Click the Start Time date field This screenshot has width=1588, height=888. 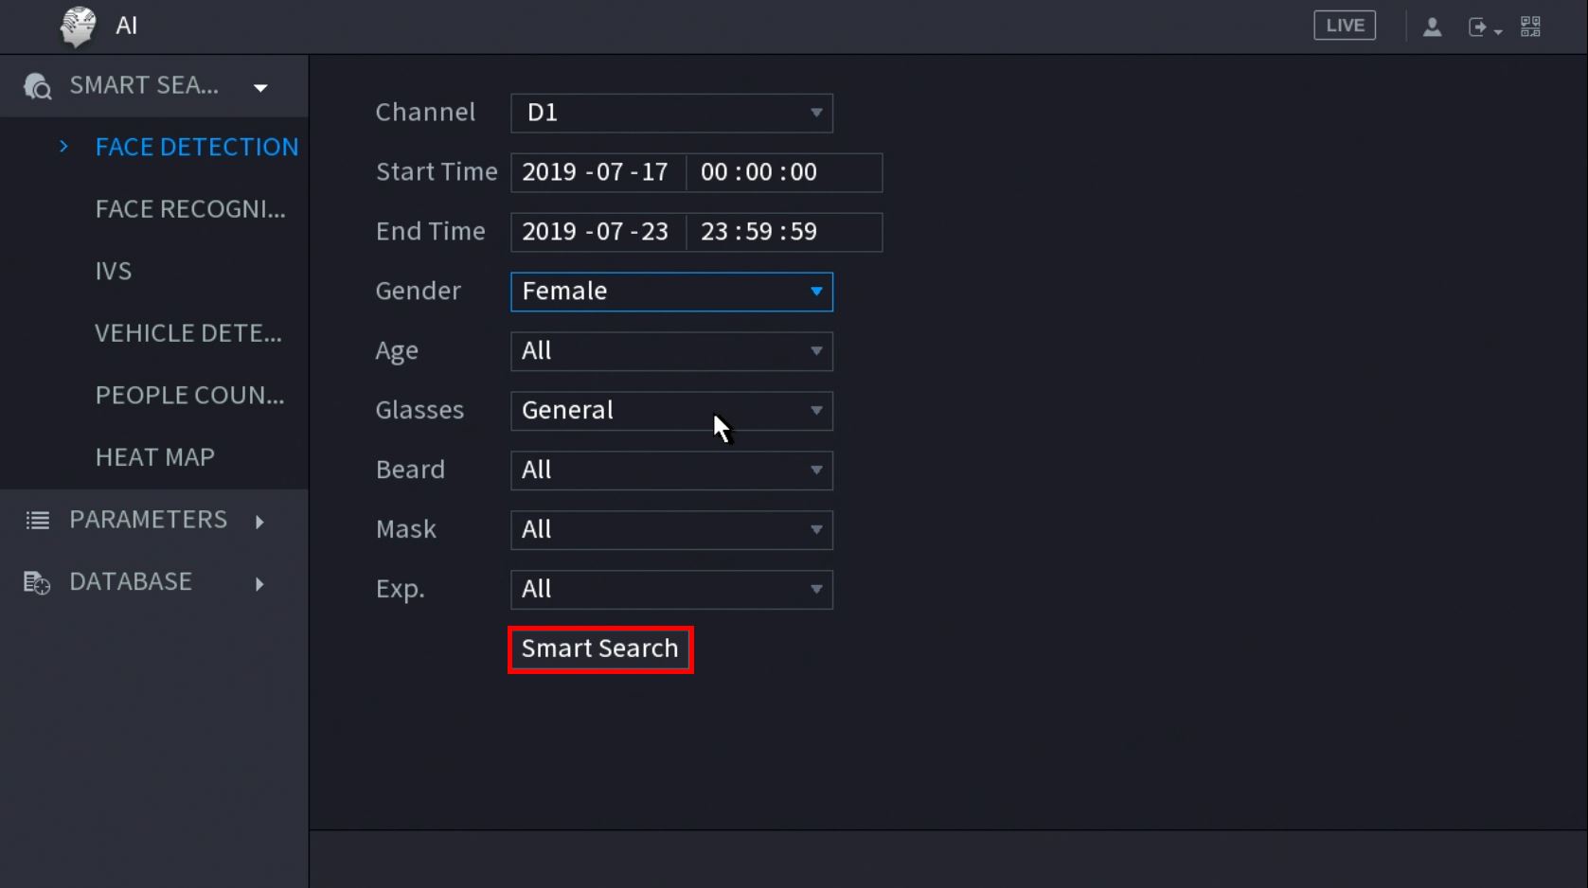(x=597, y=172)
